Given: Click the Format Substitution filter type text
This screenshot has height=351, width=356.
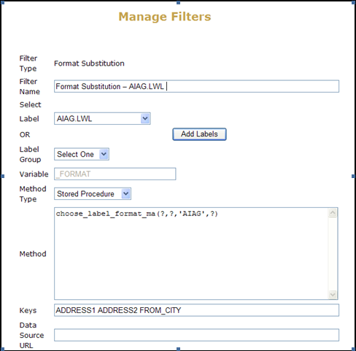Looking at the screenshot, I should [x=89, y=63].
